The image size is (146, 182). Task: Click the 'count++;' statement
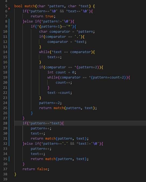point(64,83)
